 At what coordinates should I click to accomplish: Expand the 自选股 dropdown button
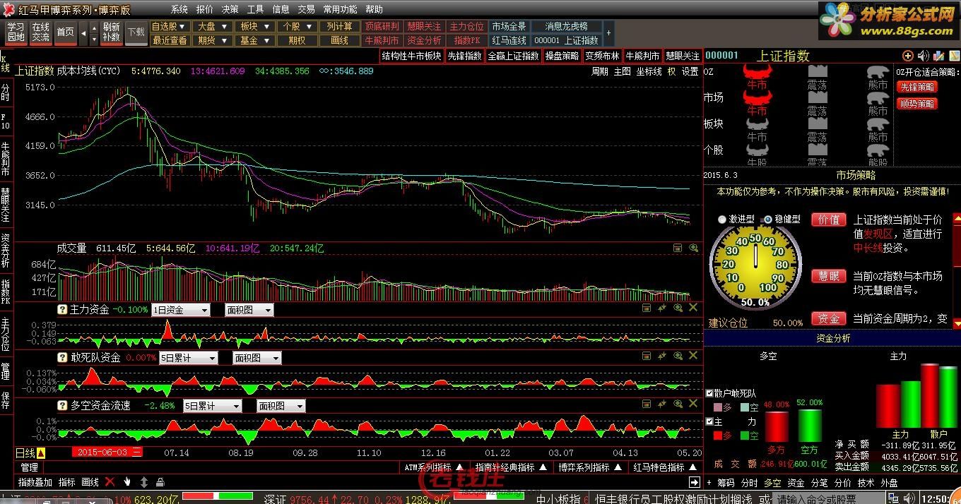click(170, 26)
